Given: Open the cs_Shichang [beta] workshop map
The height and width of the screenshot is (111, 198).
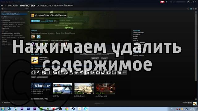Looking at the screenshot, I should (x=105, y=88).
